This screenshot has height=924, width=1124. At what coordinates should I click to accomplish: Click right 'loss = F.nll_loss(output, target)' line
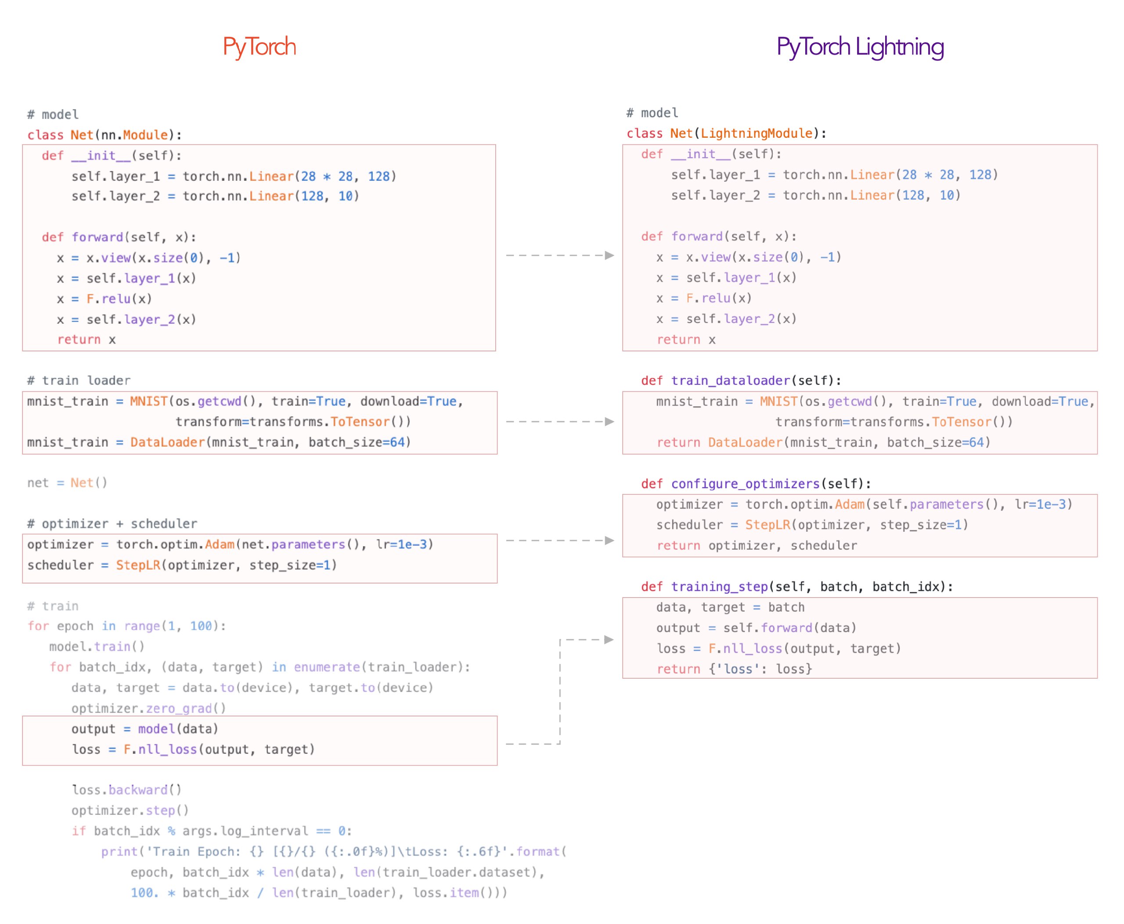(778, 649)
